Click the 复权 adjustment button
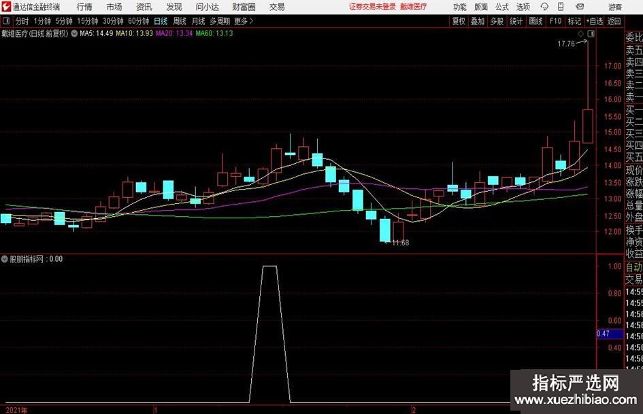This screenshot has height=414, width=643. pos(459,21)
